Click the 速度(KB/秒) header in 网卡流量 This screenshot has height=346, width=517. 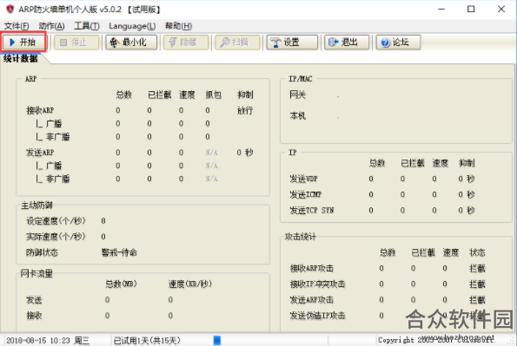click(190, 284)
